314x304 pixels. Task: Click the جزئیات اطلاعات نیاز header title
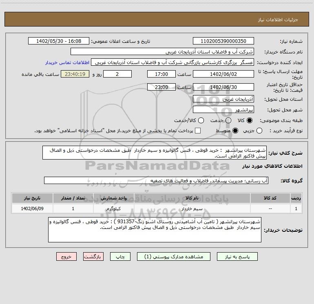tap(278, 20)
